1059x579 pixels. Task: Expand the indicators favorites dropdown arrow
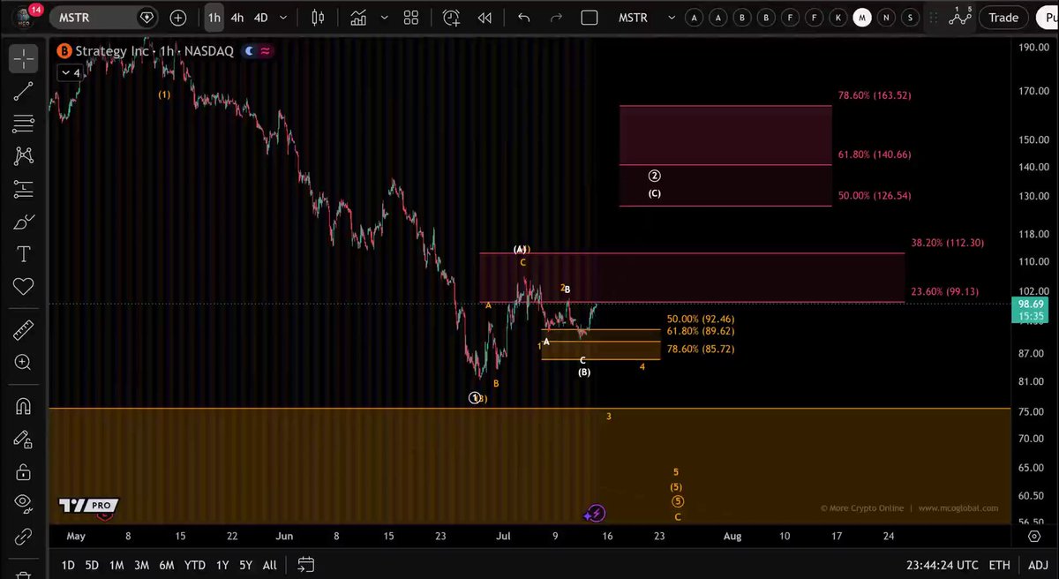click(x=385, y=18)
